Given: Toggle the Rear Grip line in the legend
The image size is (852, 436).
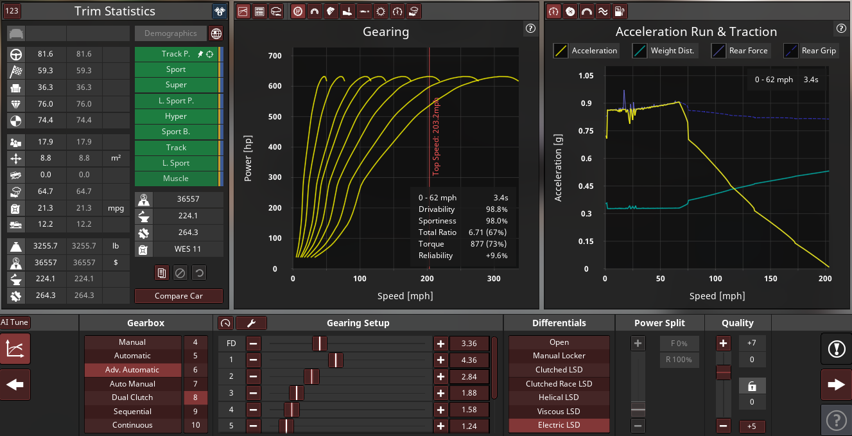Looking at the screenshot, I should (791, 51).
